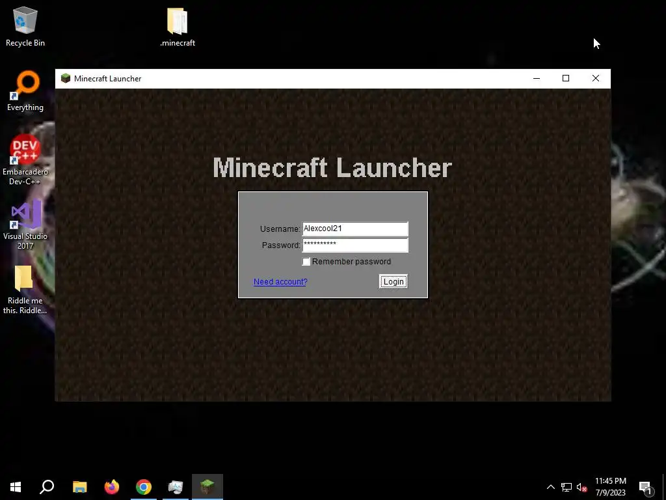The height and width of the screenshot is (500, 666).
Task: Show hidden system tray icons
Action: point(550,487)
